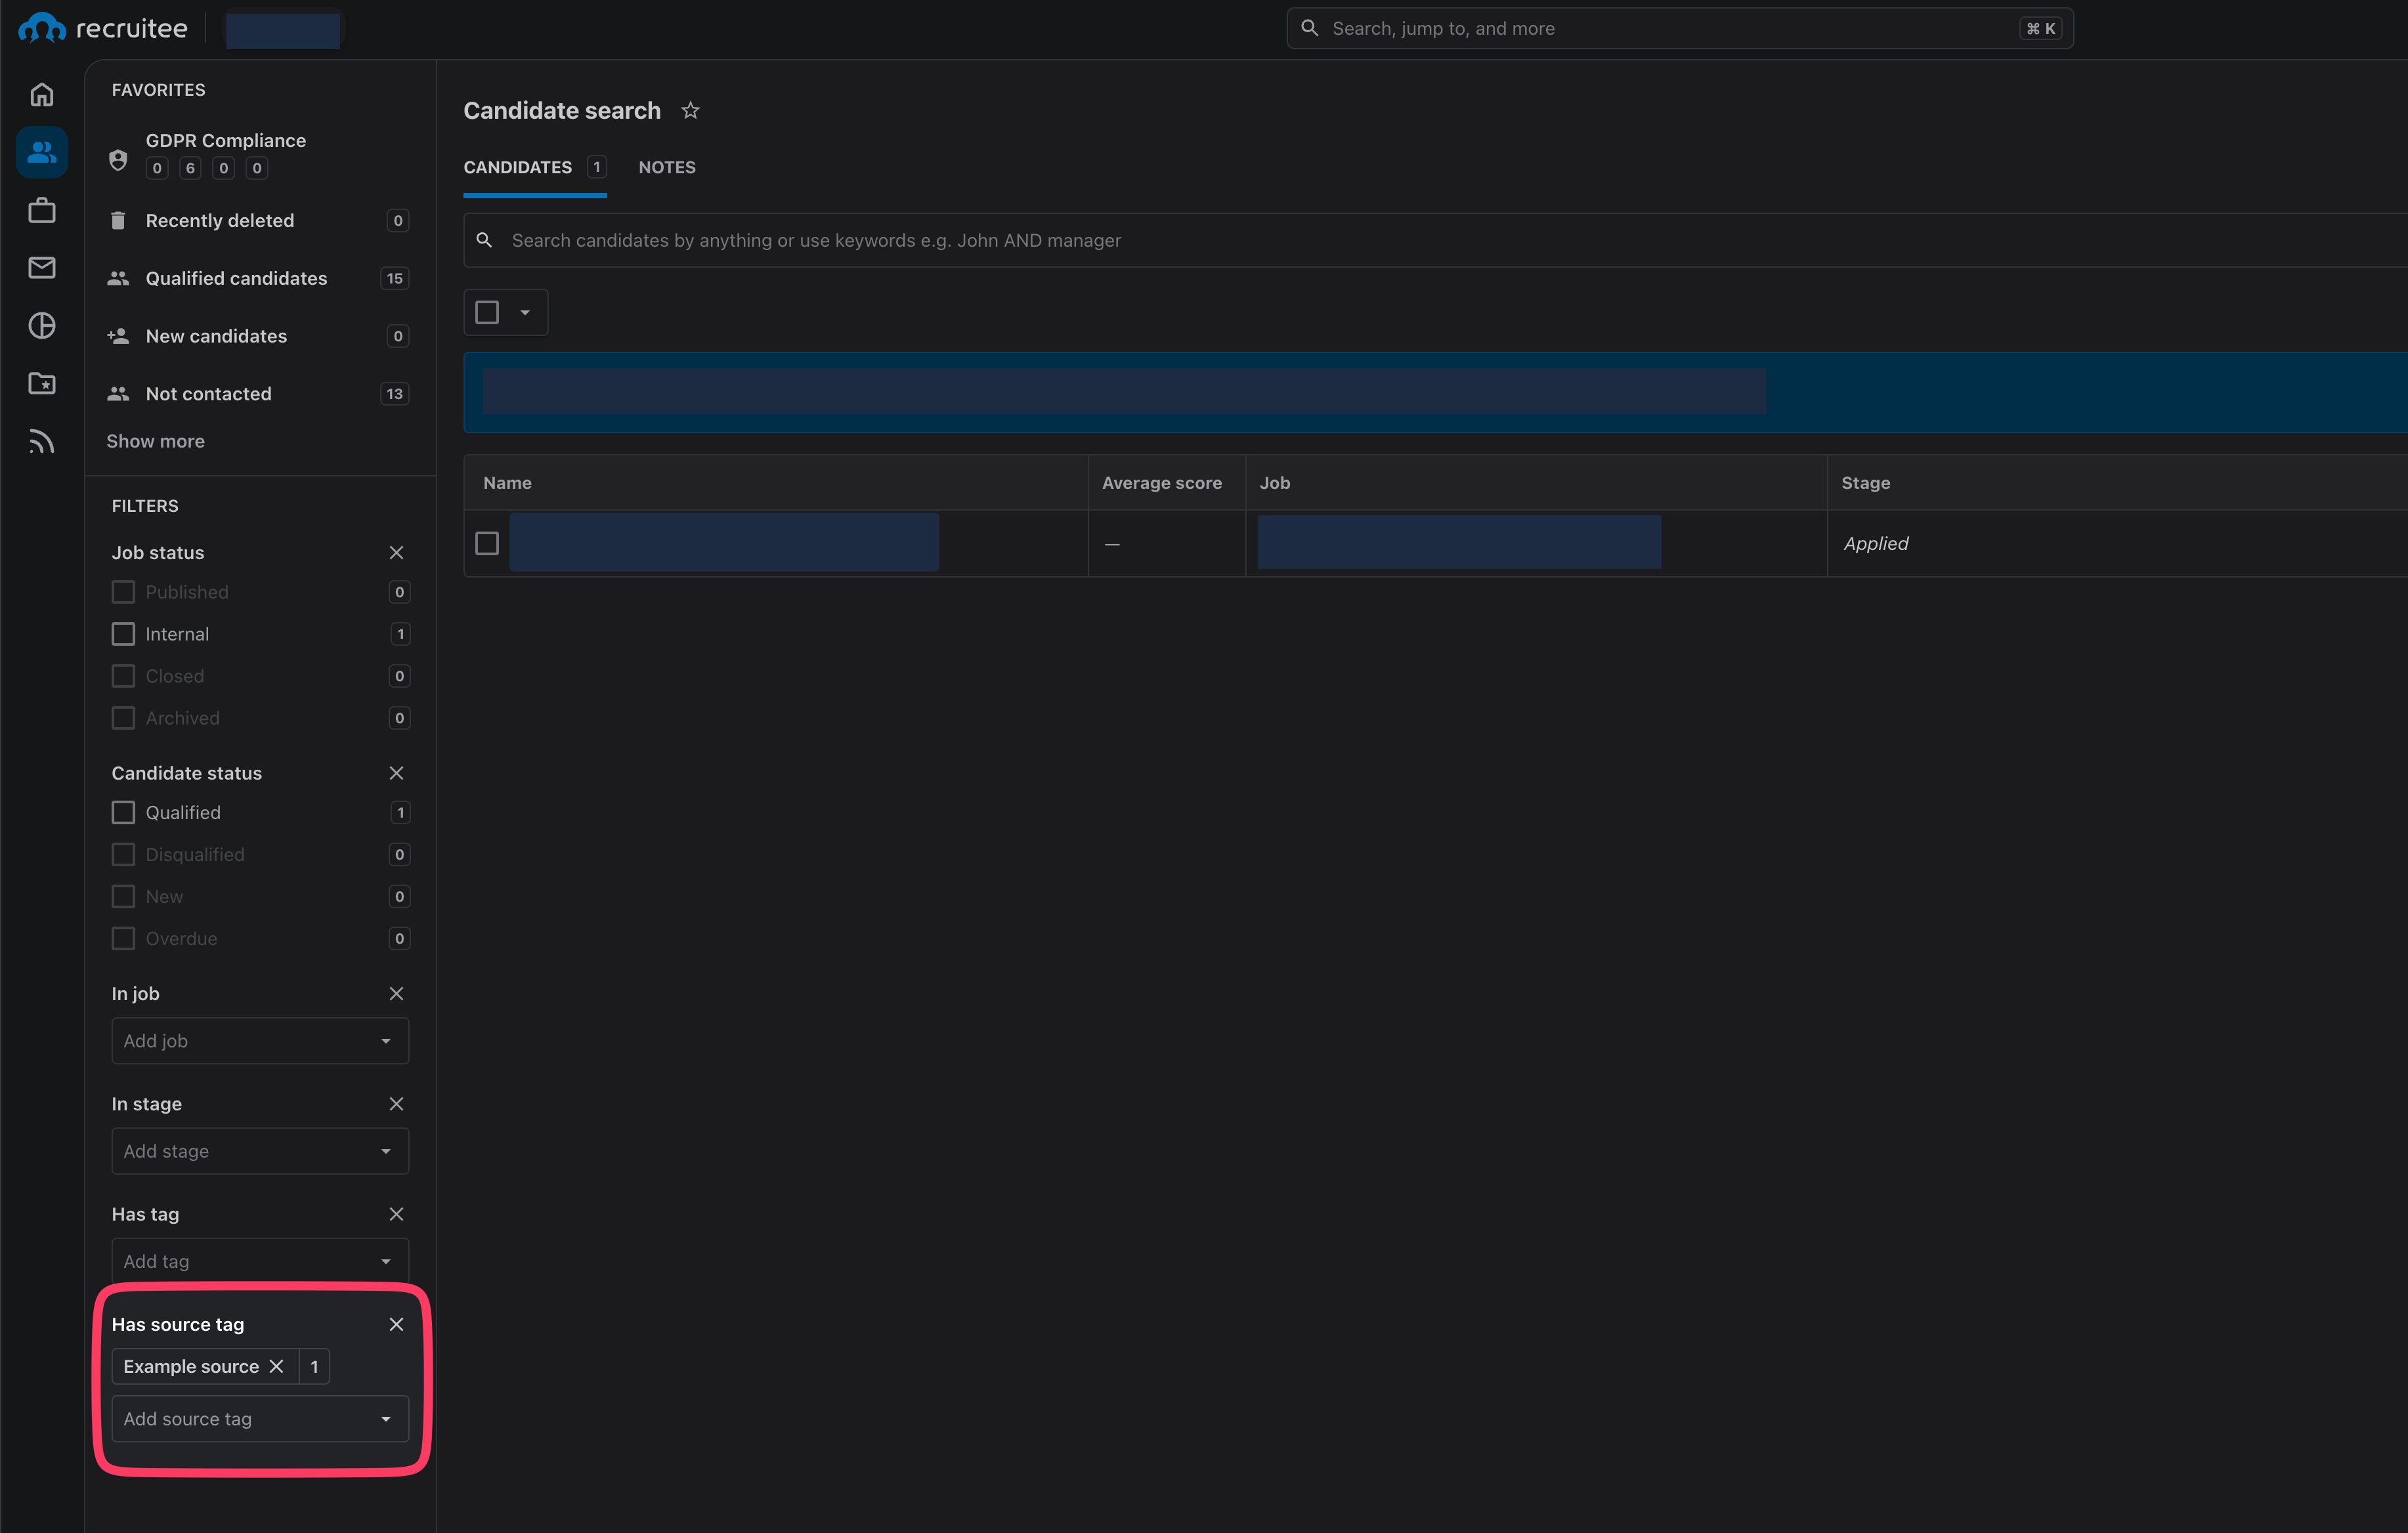The image size is (2408, 1533).
Task: Open bulk select dropdown arrow
Action: coord(525,313)
